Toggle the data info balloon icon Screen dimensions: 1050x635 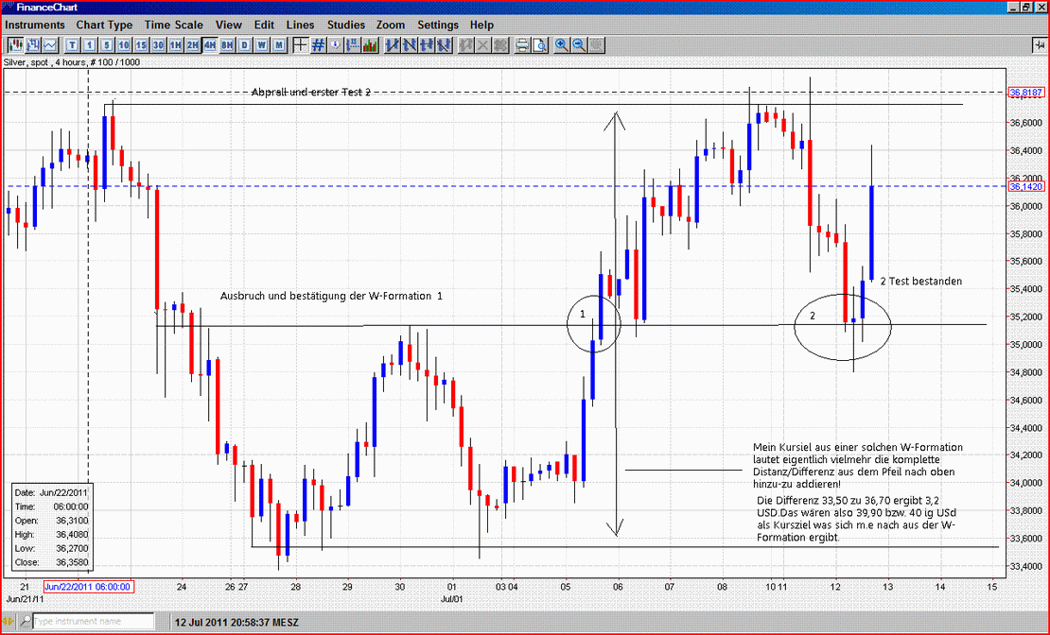tap(336, 44)
